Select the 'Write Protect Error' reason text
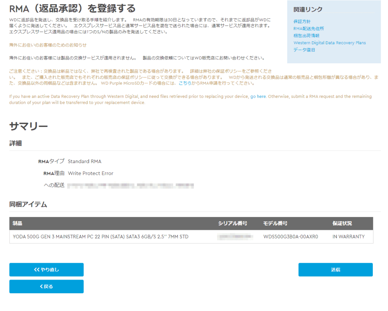The width and height of the screenshot is (388, 311). (x=91, y=173)
